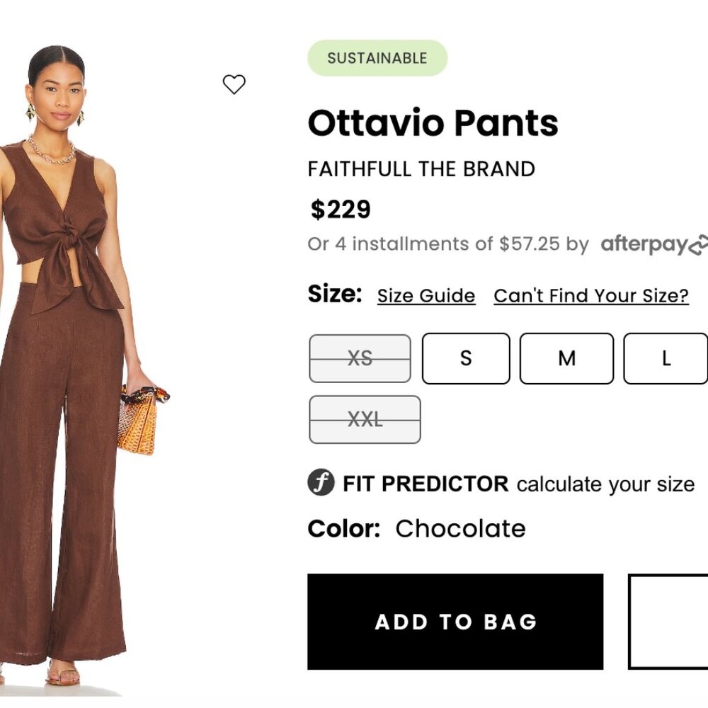Click the crossed-out XXL size option
Screen dimensions: 708x708
click(365, 419)
